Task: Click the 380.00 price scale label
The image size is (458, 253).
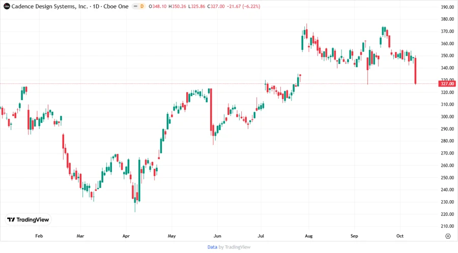Action: 447,19
